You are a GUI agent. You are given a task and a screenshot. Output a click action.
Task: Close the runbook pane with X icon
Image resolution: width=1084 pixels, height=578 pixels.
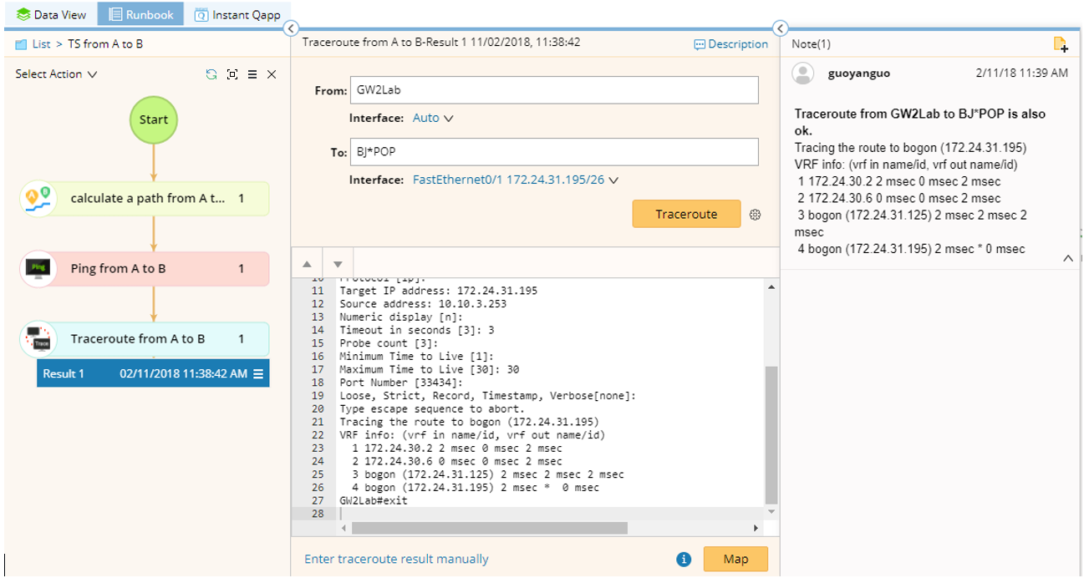(x=272, y=74)
